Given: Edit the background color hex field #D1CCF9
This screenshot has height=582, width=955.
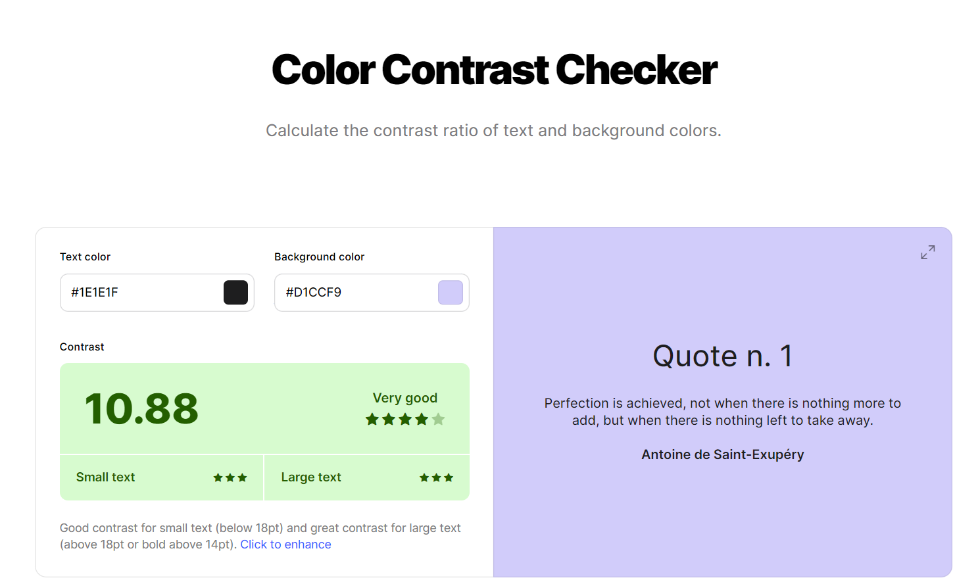Looking at the screenshot, I should 372,293.
